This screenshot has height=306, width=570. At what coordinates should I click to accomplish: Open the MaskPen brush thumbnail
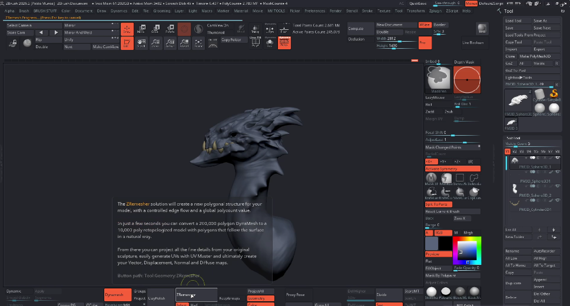pyautogui.click(x=439, y=80)
